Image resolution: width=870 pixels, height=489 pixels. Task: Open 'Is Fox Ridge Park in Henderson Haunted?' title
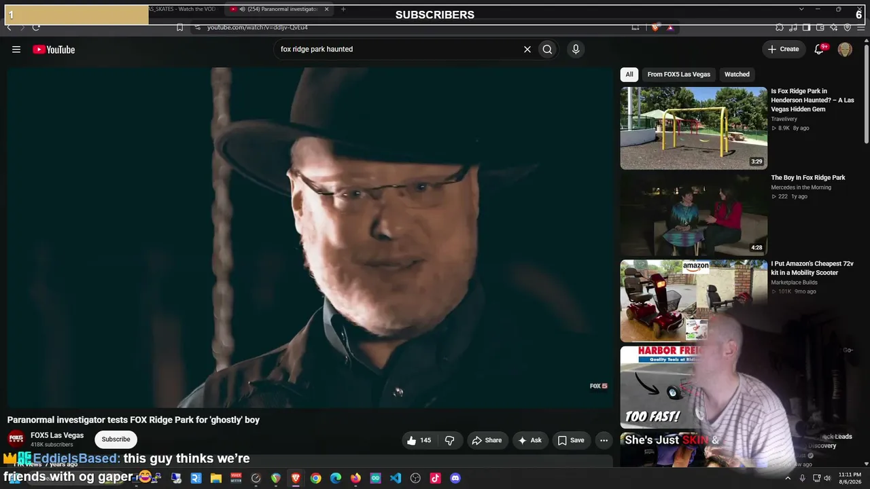812,100
